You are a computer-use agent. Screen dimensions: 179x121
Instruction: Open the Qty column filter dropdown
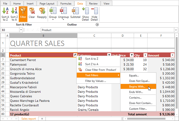(x=145, y=55)
